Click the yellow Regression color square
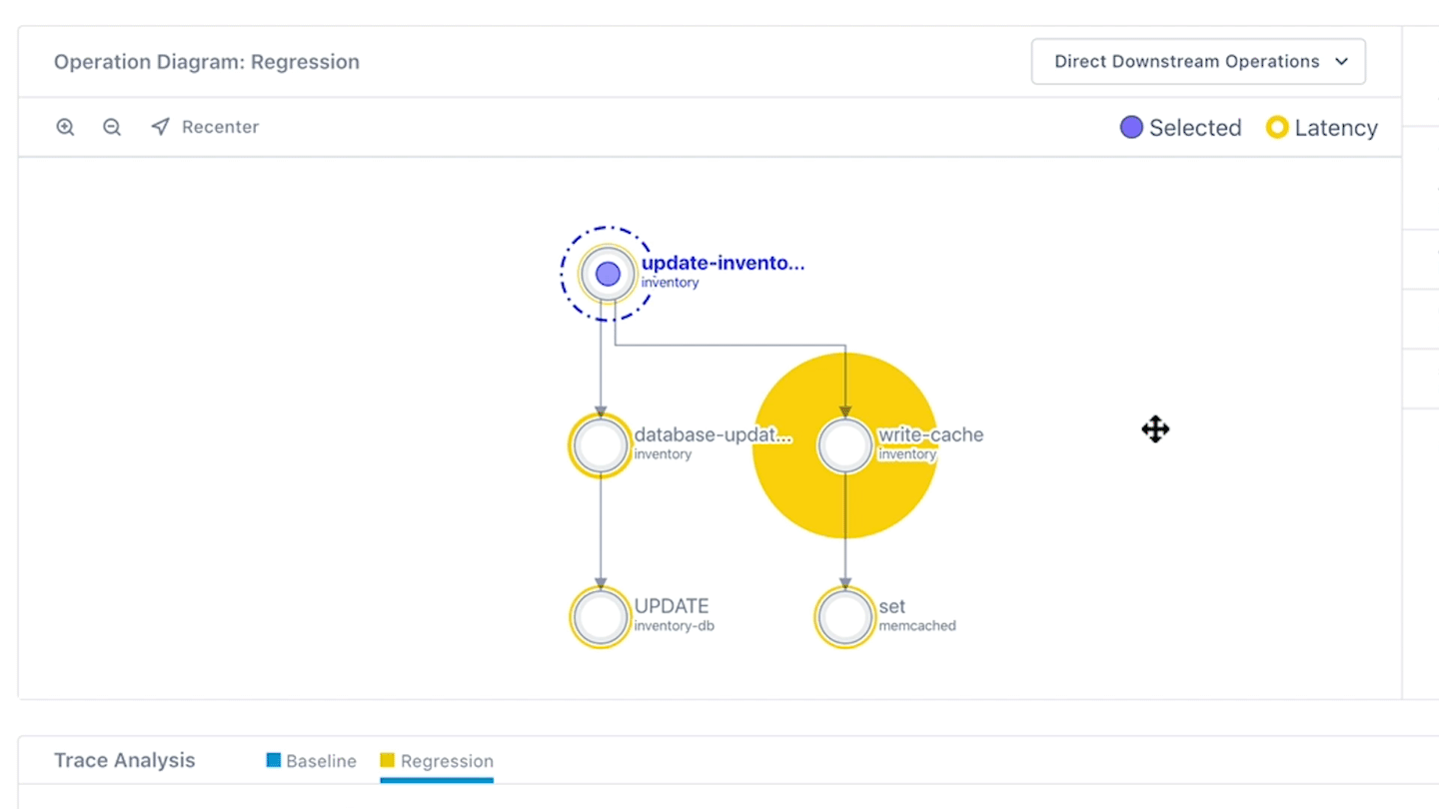Viewport: 1439px width, 809px height. 388,760
